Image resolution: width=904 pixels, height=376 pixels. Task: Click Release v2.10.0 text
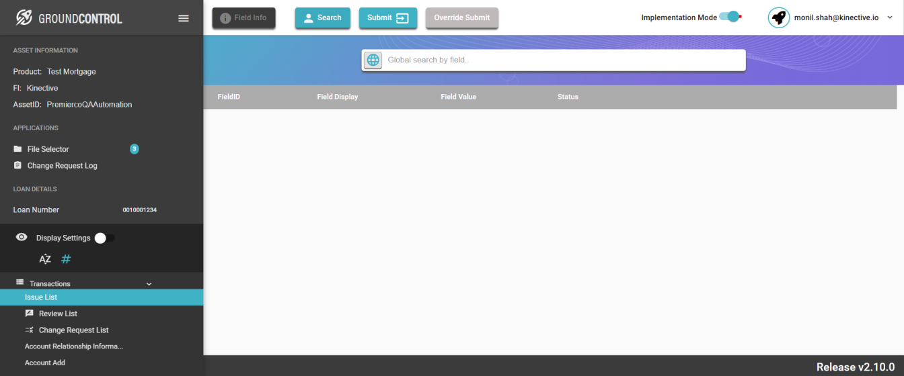click(856, 367)
